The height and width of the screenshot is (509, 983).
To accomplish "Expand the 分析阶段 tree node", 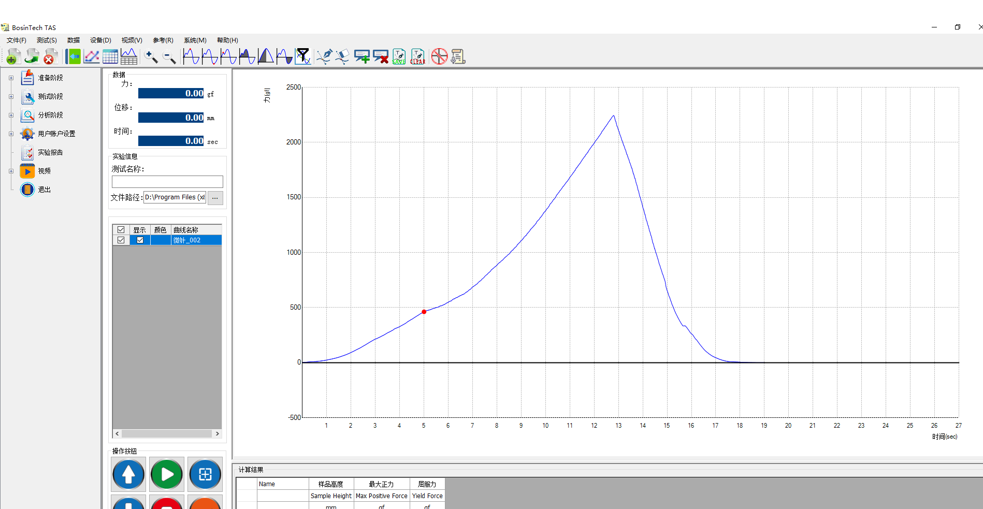I will (x=11, y=115).
